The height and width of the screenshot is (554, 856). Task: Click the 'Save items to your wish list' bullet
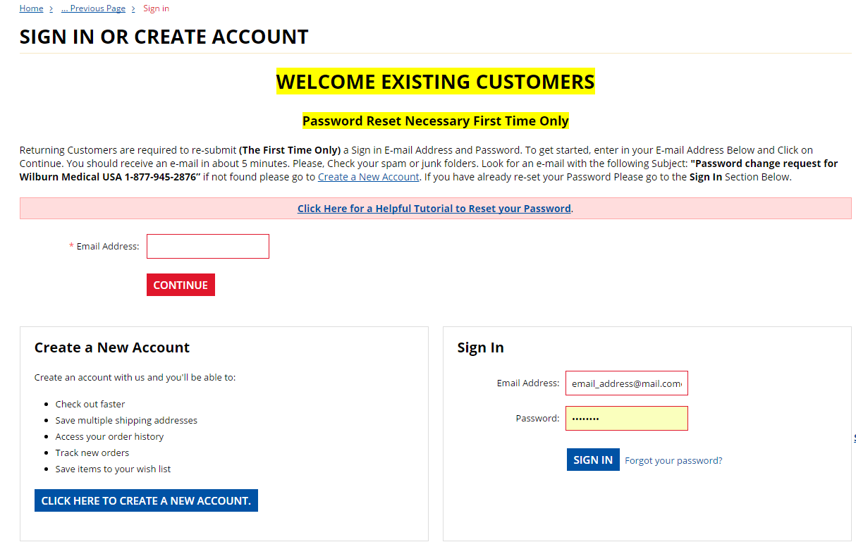coord(113,469)
